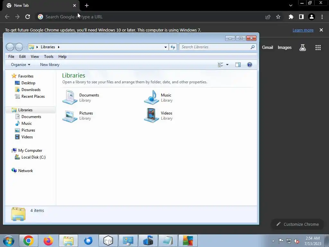Click the taskbar clock showing 2:54 AM
The height and width of the screenshot is (247, 329).
pos(313,241)
